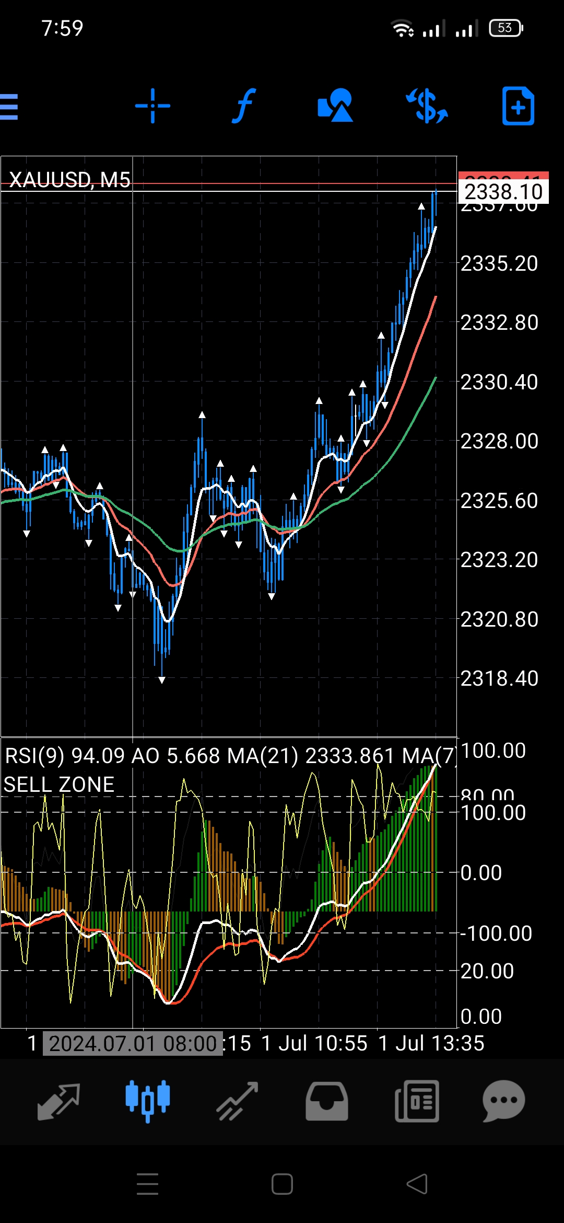Tap the 2330.40 price axis label
The image size is (564, 1223).
point(499,382)
